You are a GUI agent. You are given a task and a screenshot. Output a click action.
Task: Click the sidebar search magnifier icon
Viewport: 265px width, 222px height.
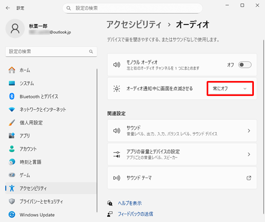(91, 51)
